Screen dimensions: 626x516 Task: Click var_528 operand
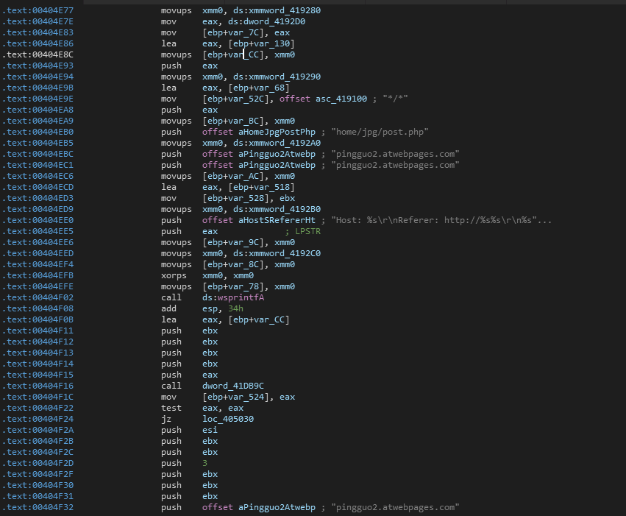tap(246, 198)
